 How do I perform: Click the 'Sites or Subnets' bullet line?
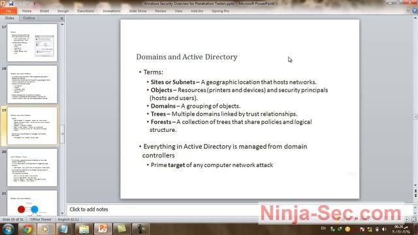[x=233, y=82]
